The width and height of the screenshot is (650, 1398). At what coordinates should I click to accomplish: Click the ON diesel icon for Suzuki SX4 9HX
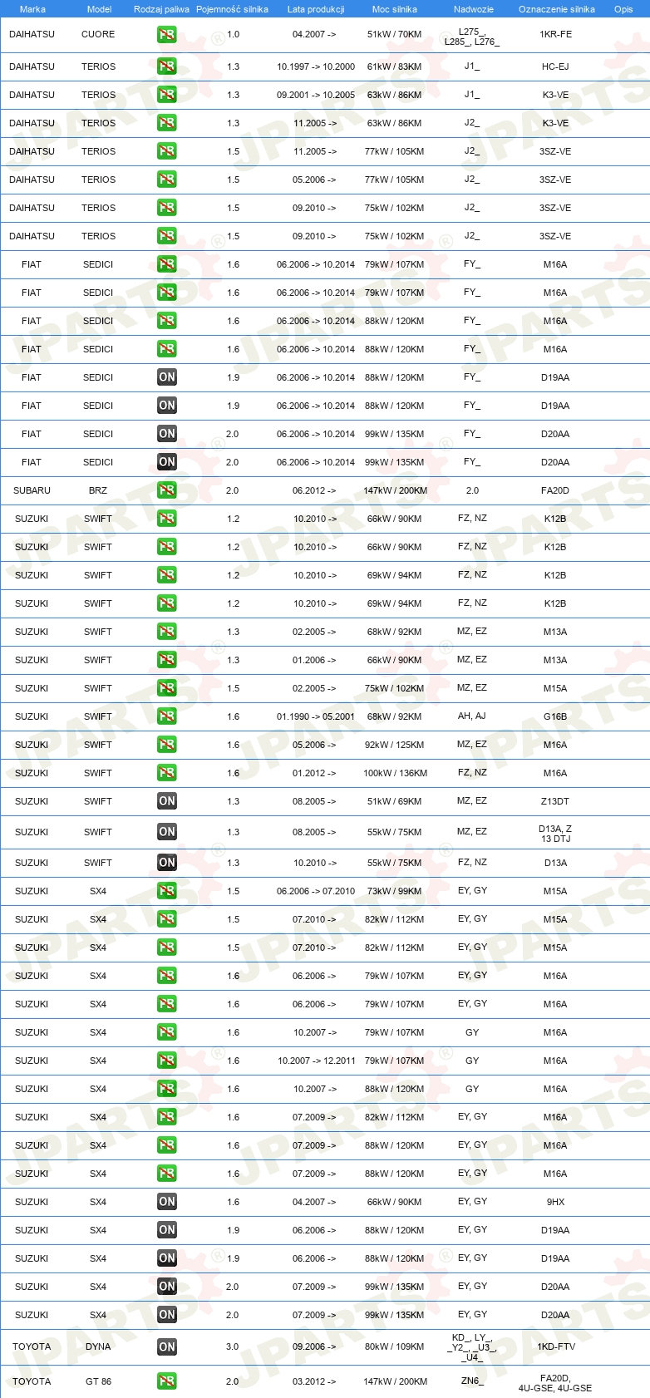coord(166,1202)
